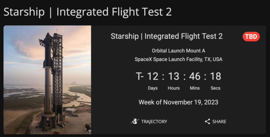Click the countdown minutes value 46
This screenshot has width=270, height=137.
click(195, 76)
